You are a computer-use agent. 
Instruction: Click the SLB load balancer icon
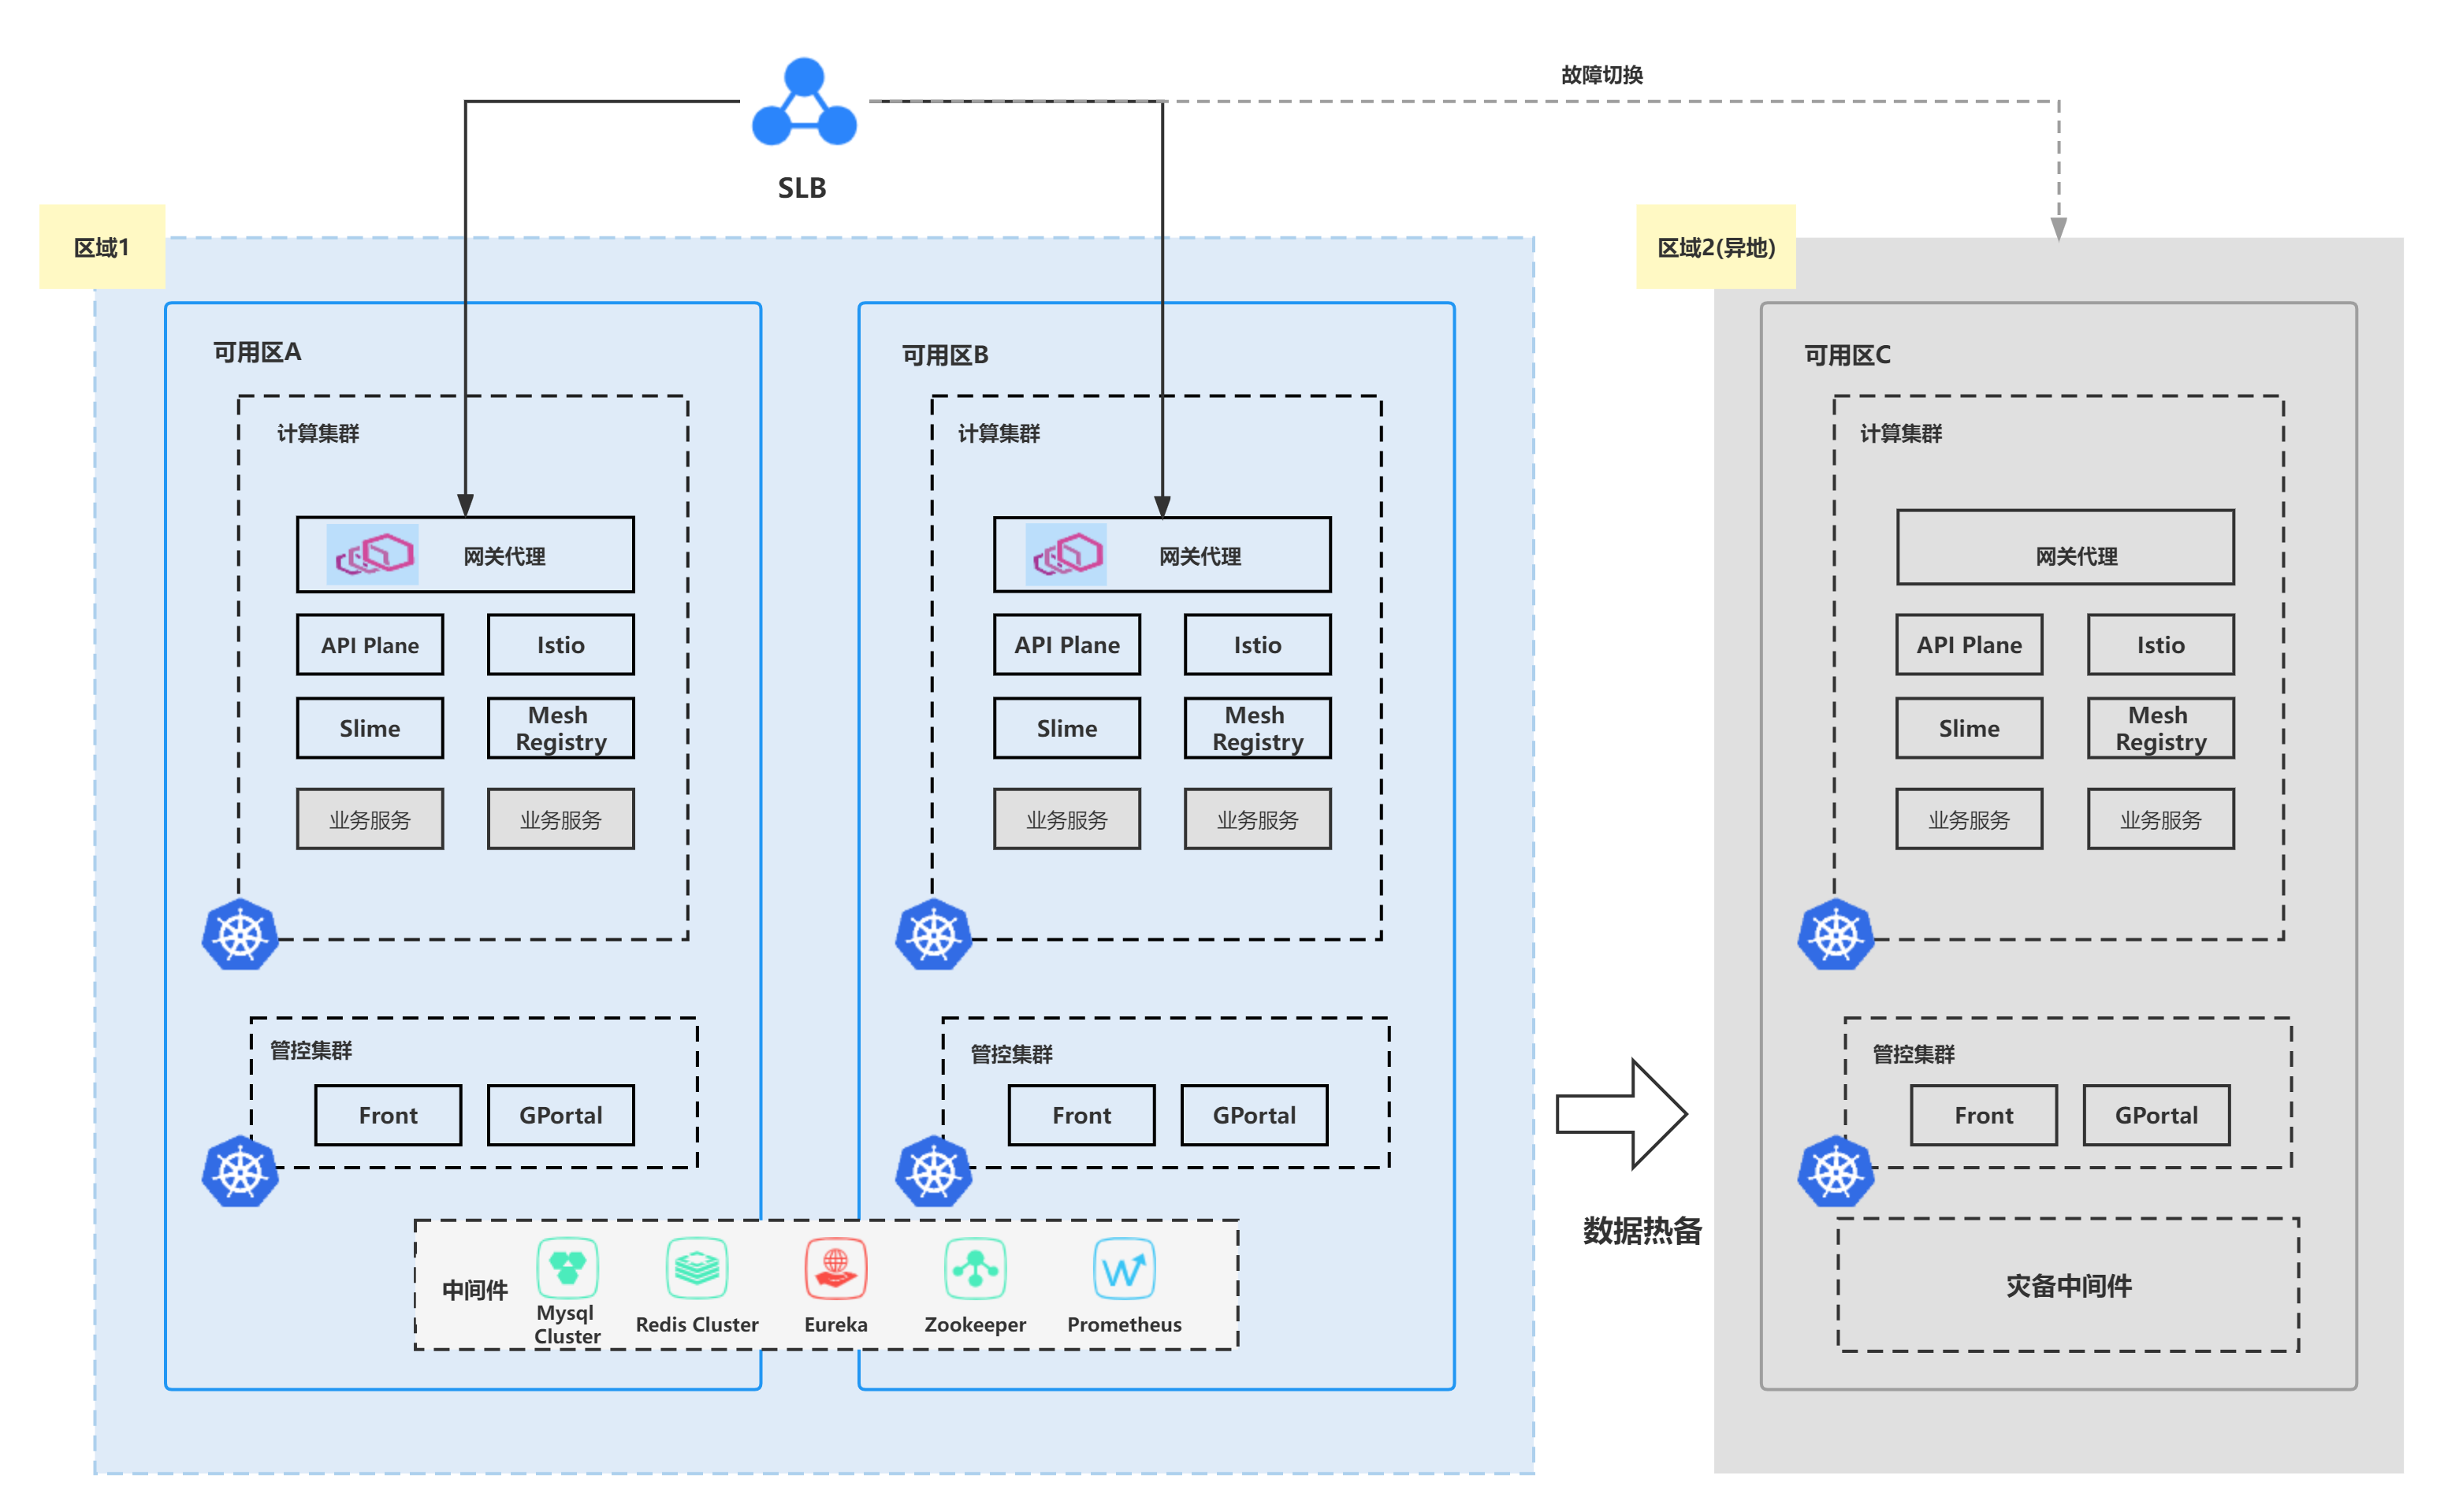803,102
